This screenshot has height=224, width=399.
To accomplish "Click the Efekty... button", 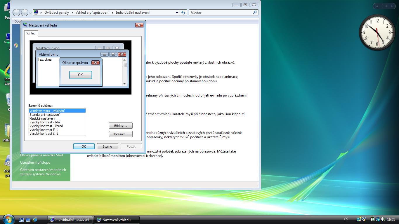I will 121,126.
